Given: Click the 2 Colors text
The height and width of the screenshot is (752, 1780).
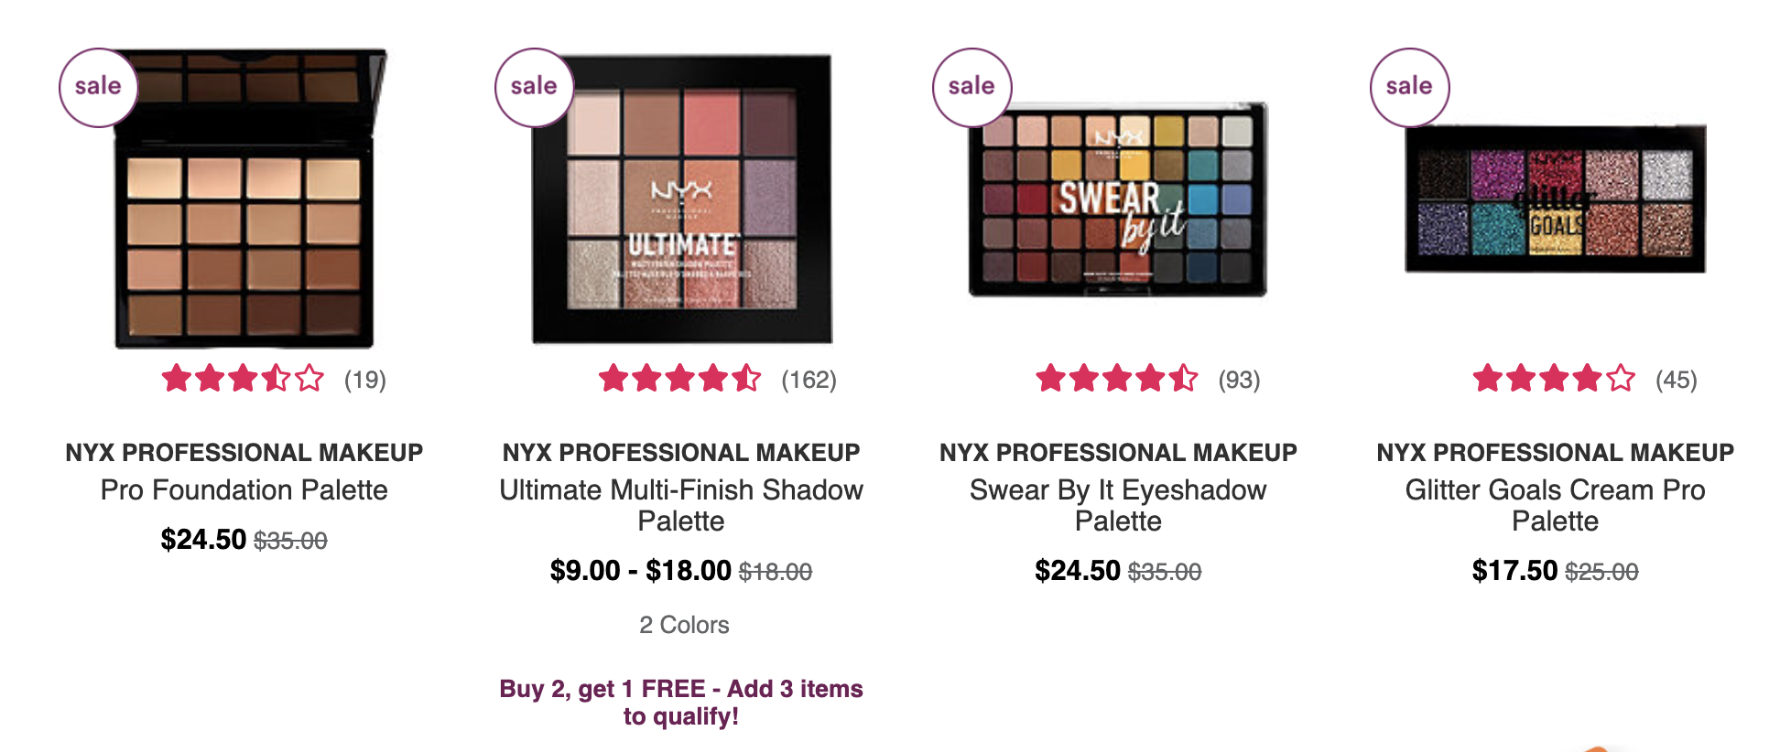Looking at the screenshot, I should click(684, 625).
